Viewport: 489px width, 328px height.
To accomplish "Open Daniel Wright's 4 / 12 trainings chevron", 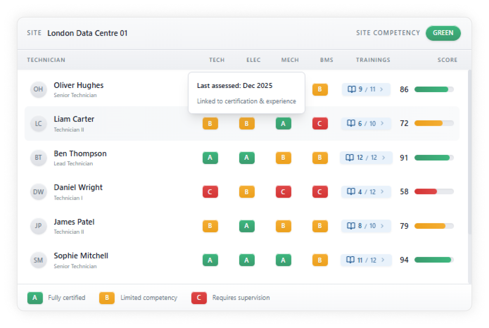I will tap(382, 192).
